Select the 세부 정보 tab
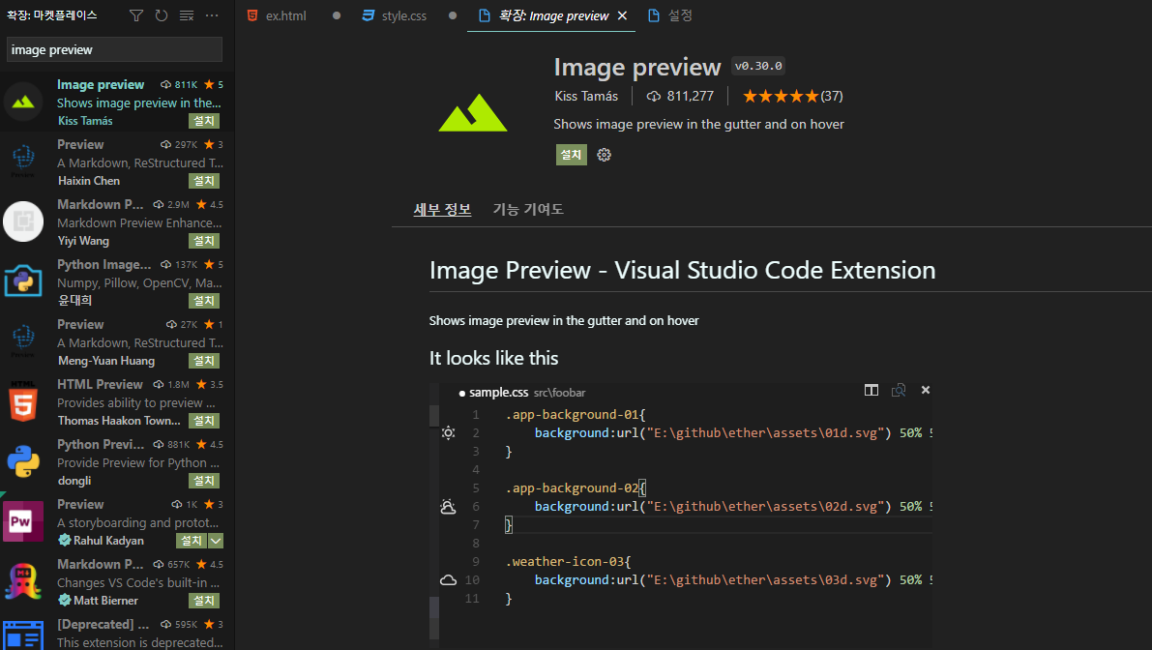1152x650 pixels. point(442,209)
